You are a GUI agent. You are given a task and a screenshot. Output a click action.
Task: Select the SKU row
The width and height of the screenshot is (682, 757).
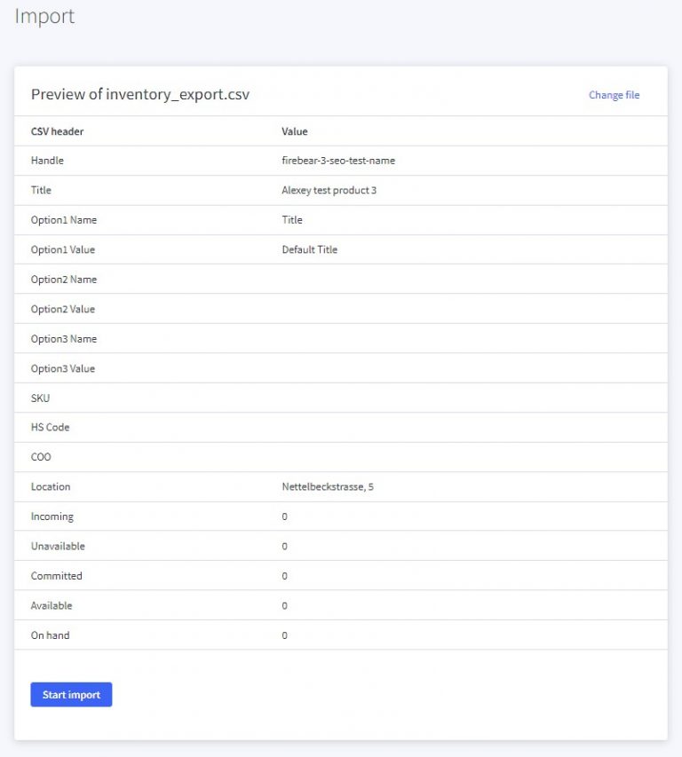pyautogui.click(x=38, y=398)
